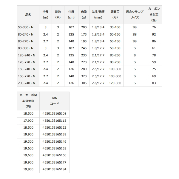Click carbon content value 83

pos(154,83)
